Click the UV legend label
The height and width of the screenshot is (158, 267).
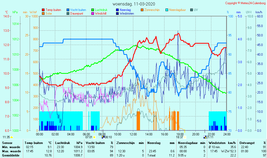point(196,10)
